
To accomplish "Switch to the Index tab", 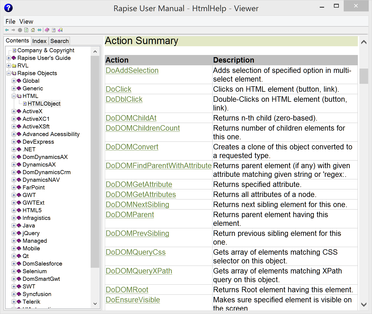I will click(x=39, y=41).
